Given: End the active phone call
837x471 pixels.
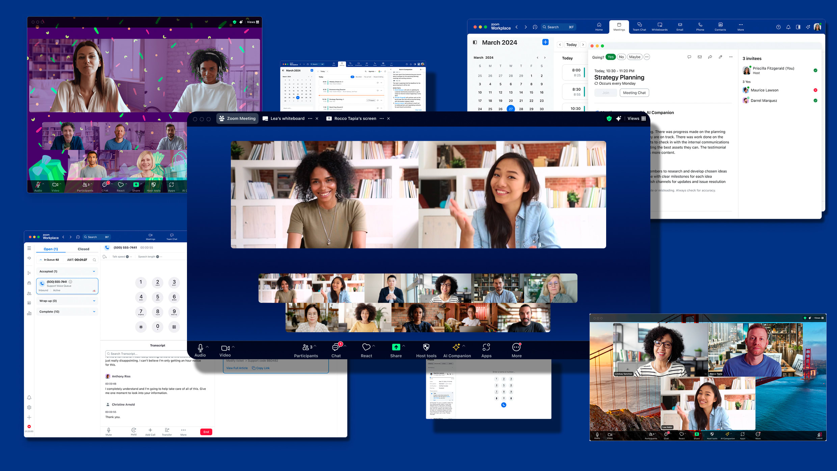Looking at the screenshot, I should [206, 432].
